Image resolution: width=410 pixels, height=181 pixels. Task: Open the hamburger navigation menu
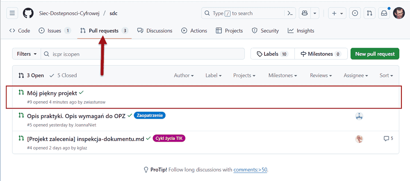[x=12, y=13]
